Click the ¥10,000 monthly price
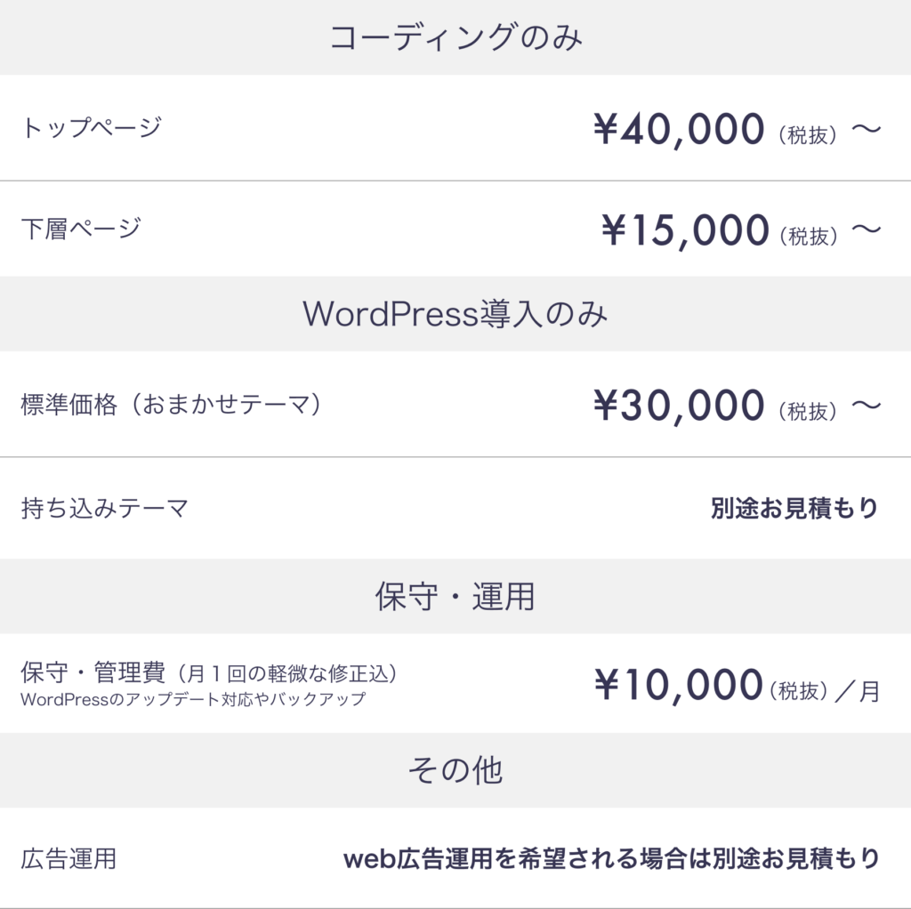This screenshot has width=911, height=909. click(x=679, y=686)
